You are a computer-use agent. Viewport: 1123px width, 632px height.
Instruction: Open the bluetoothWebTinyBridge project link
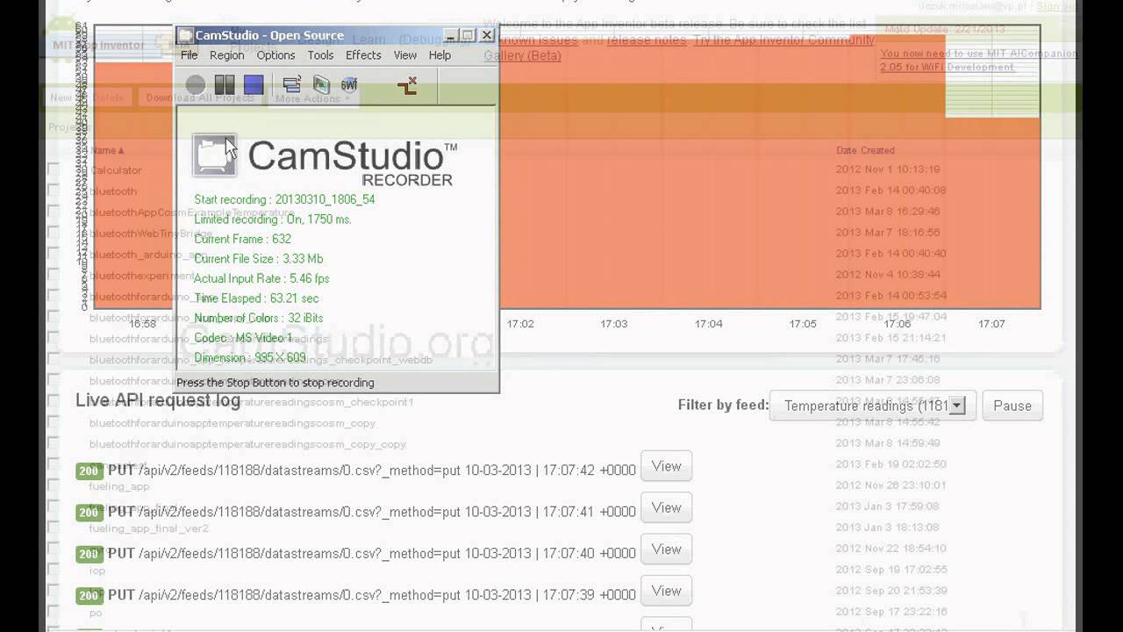coord(151,233)
